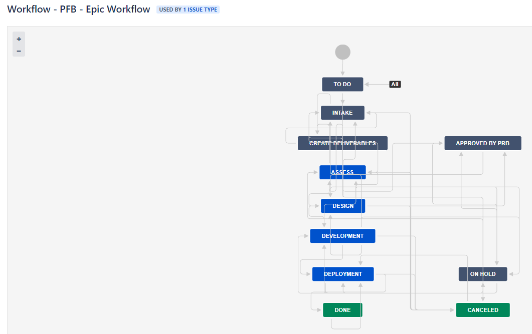This screenshot has width=532, height=334.
Task: Select the initial start circle node
Action: coord(342,52)
